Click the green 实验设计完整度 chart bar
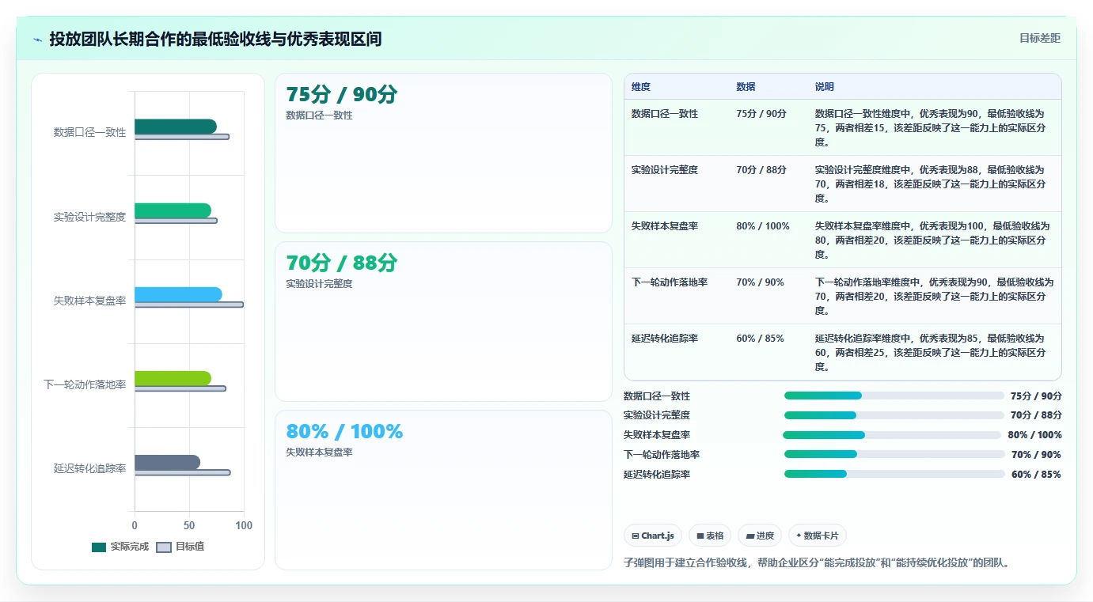1093x602 pixels. point(173,210)
